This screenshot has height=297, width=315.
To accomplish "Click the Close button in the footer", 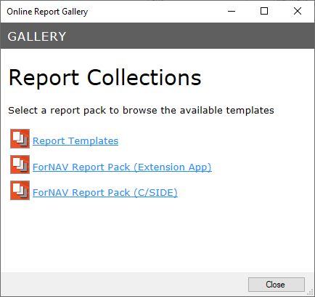I will [277, 285].
